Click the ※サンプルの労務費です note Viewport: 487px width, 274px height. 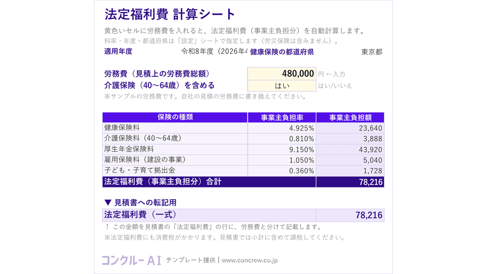point(205,96)
